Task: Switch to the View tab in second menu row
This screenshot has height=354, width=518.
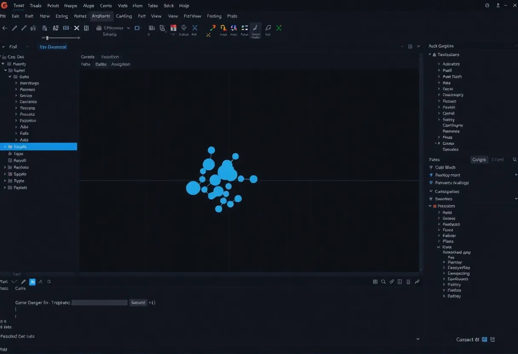Action: pos(156,16)
